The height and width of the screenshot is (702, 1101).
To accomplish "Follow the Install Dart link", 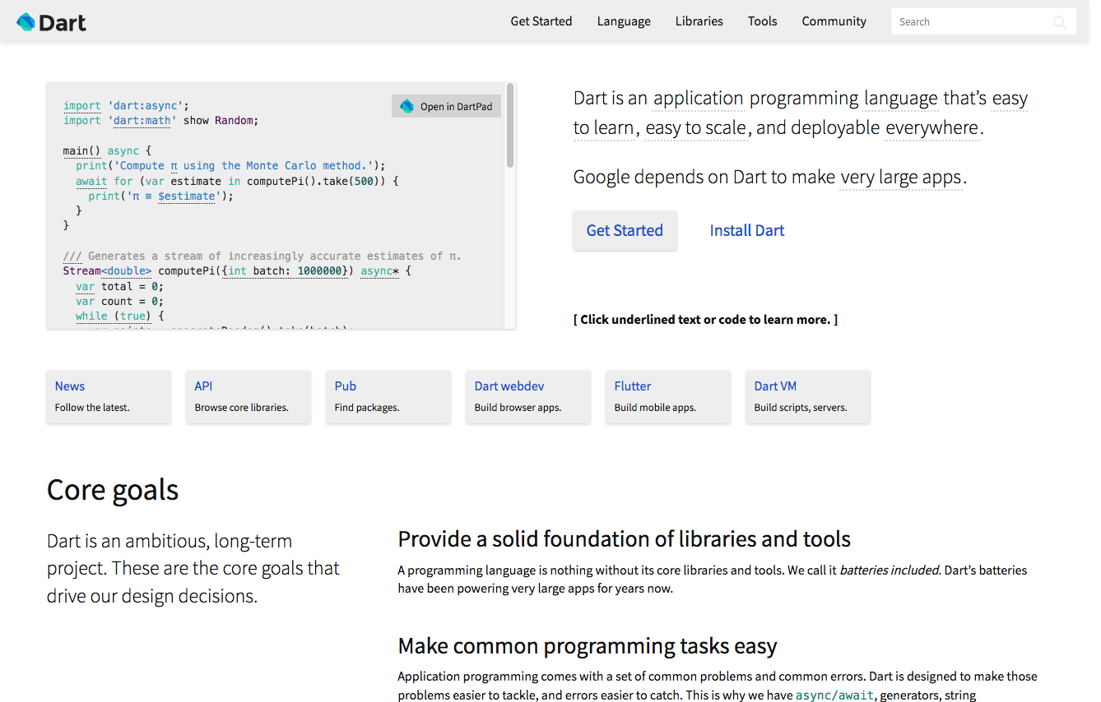I will 747,231.
